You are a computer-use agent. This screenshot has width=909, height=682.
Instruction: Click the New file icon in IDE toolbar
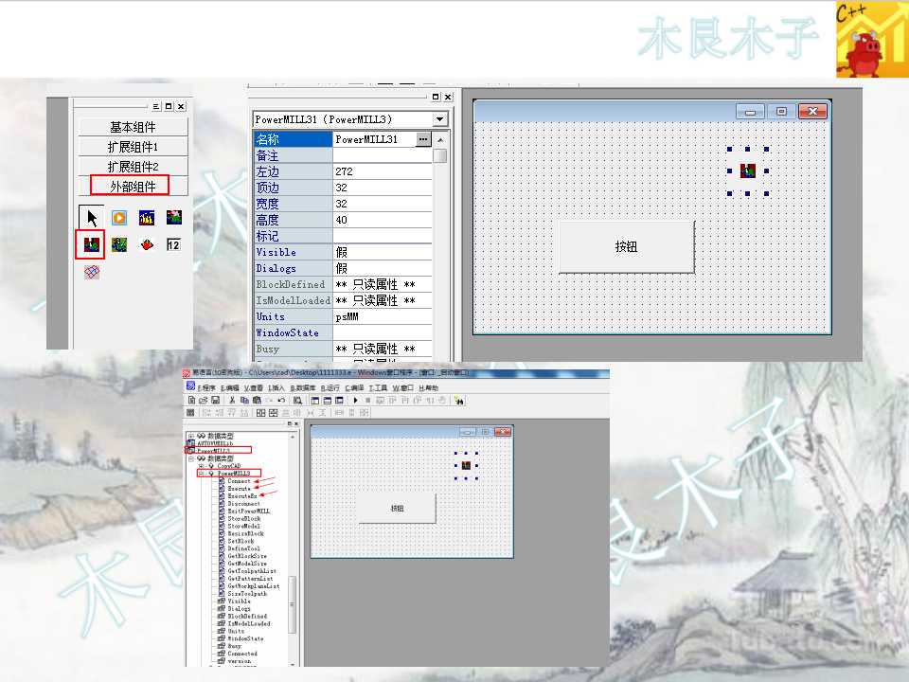click(x=191, y=400)
